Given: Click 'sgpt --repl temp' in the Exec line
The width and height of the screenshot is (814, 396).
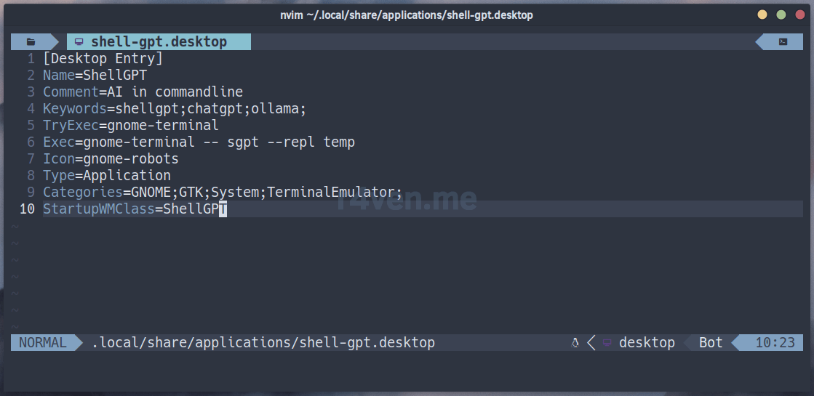Looking at the screenshot, I should pyautogui.click(x=291, y=142).
